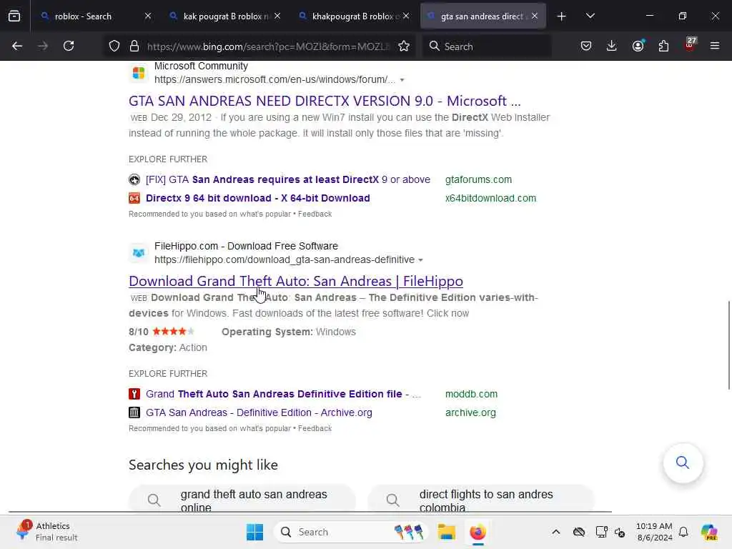Open notification bell in system tray

point(683,532)
